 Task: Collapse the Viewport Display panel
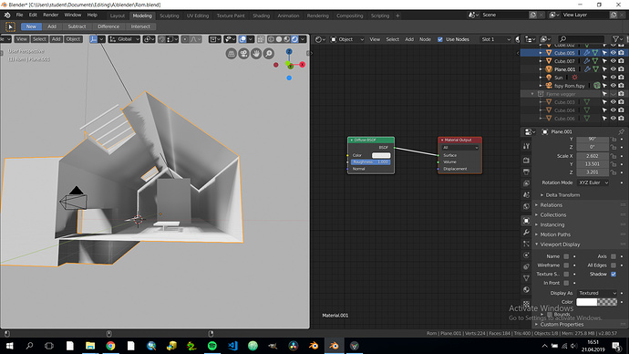(x=560, y=244)
